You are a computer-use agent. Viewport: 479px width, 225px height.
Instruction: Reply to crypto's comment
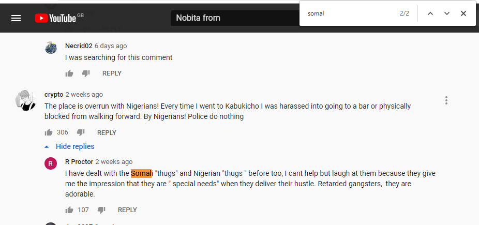click(x=107, y=132)
